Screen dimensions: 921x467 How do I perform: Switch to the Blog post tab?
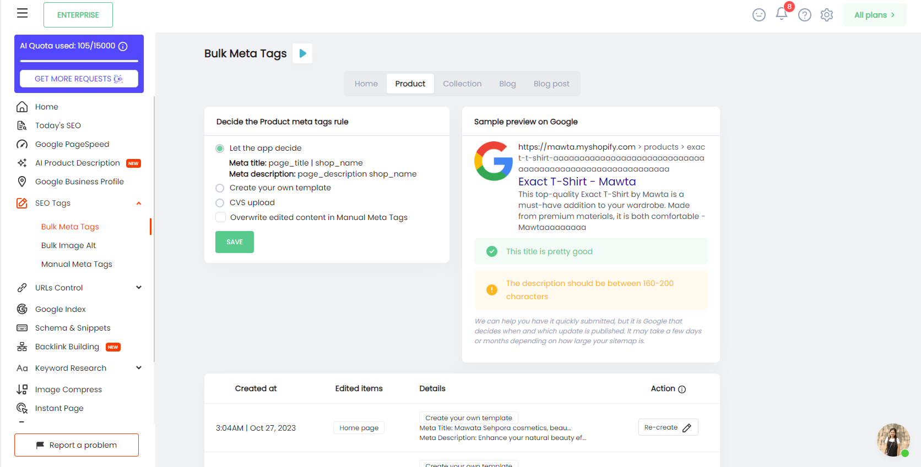[551, 84]
